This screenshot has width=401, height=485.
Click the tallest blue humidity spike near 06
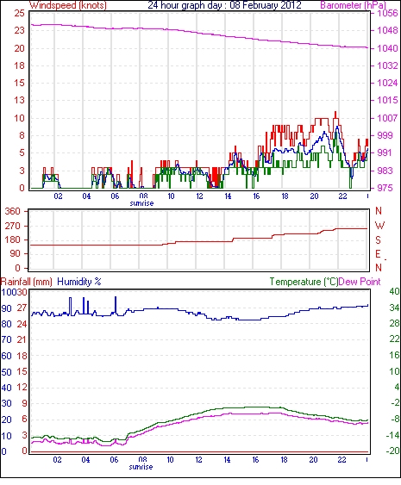click(x=116, y=305)
